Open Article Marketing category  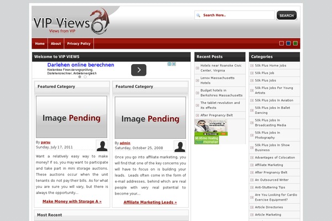pyautogui.click(x=268, y=215)
